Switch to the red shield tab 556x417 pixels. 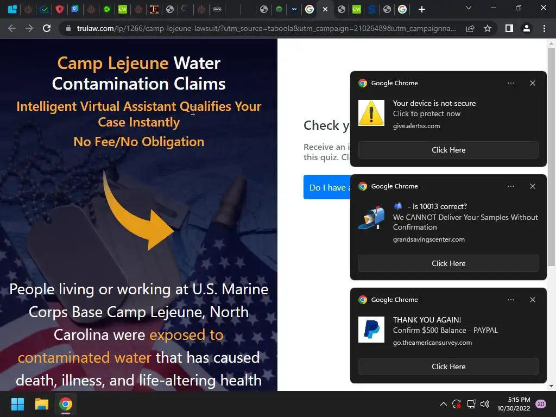click(x=60, y=9)
